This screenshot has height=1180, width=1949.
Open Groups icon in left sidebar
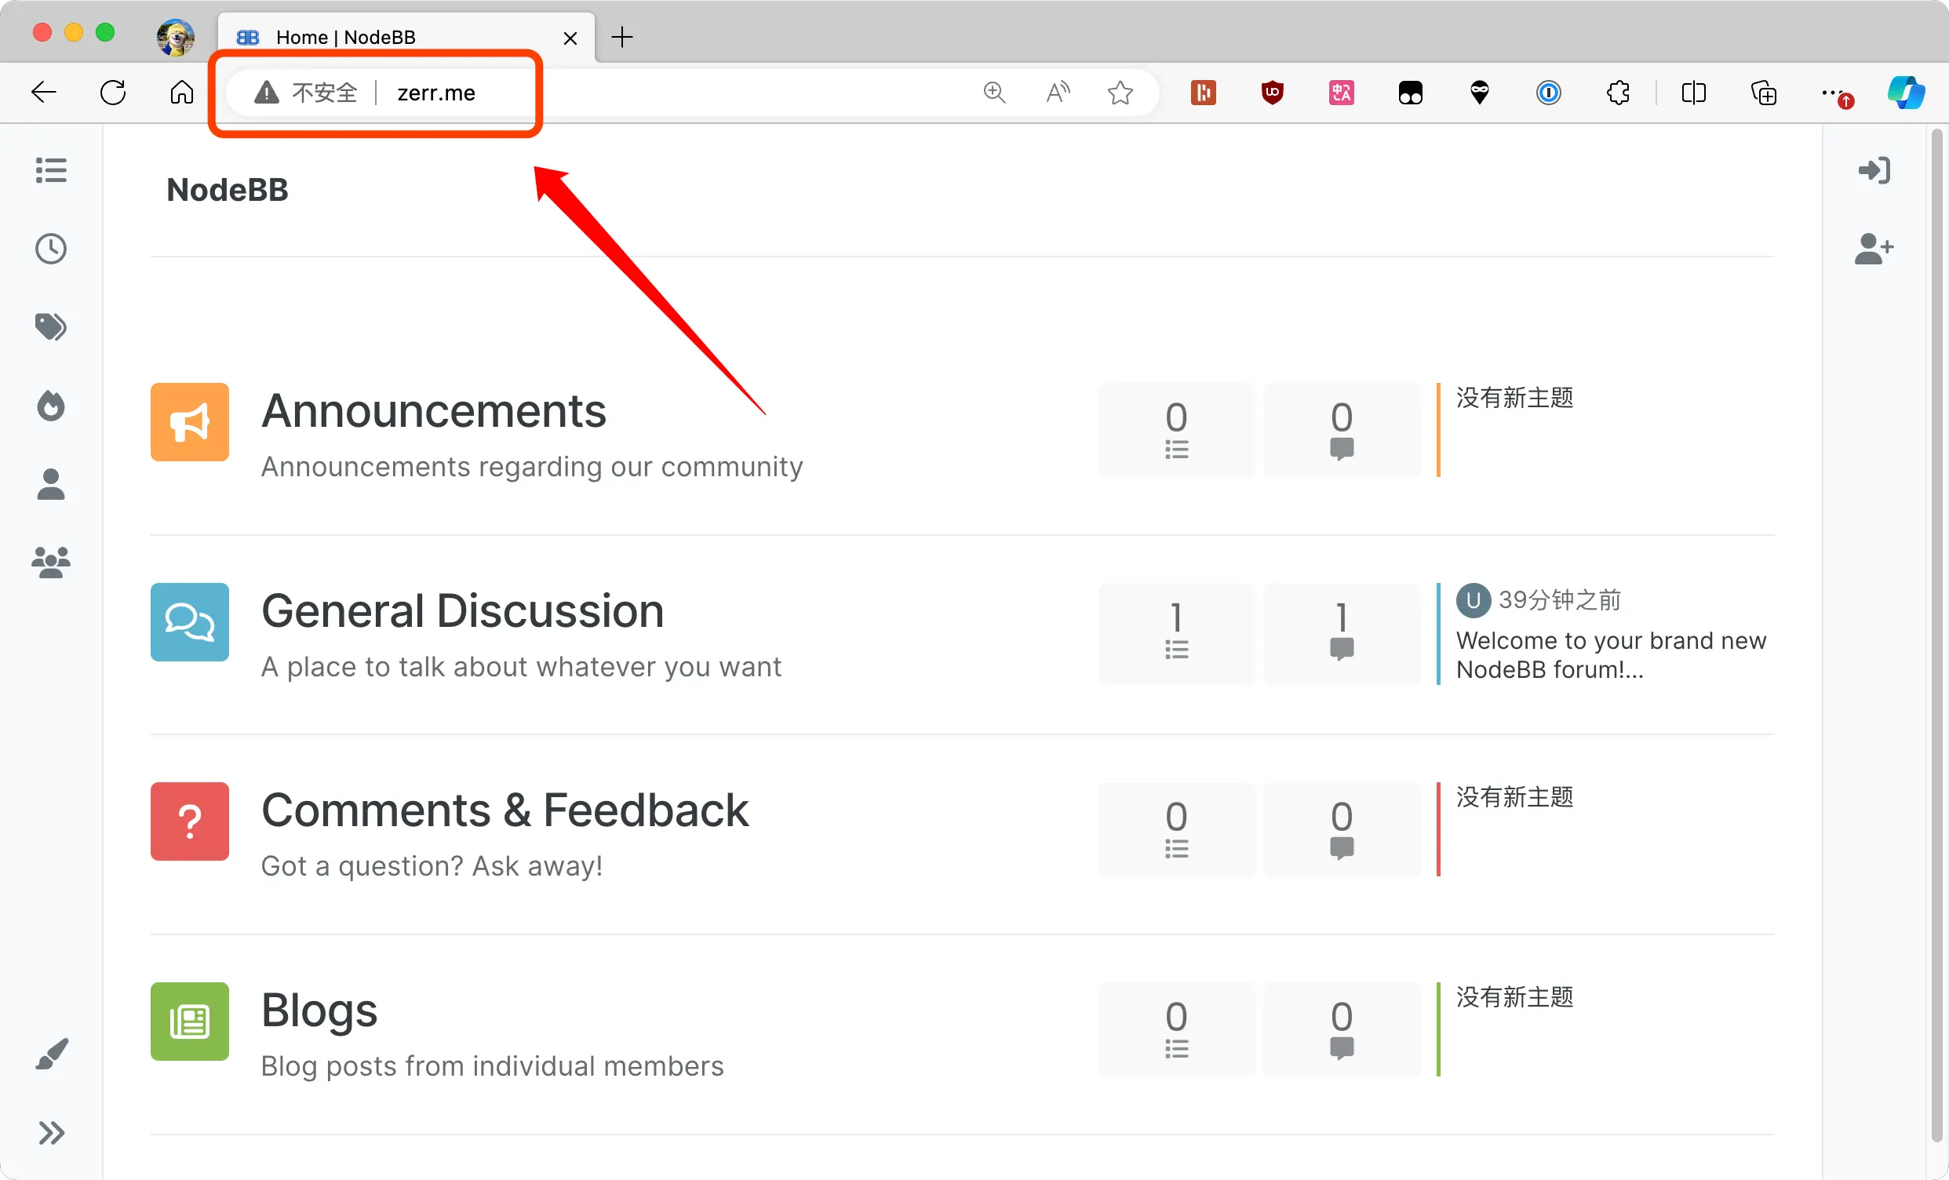(52, 563)
